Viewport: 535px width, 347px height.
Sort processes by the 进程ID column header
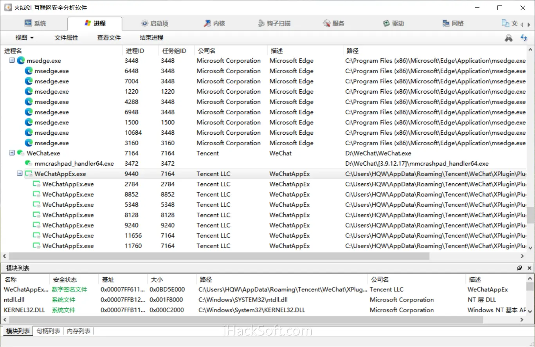[141, 51]
